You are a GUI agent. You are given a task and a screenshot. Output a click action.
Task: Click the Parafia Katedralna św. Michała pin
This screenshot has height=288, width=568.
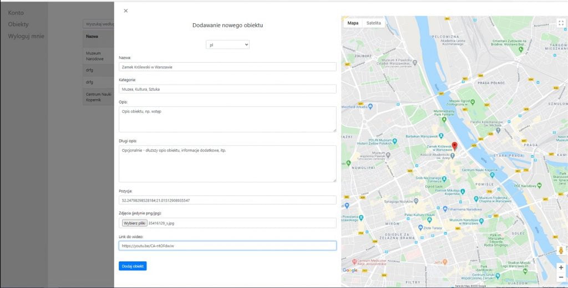click(x=499, y=130)
